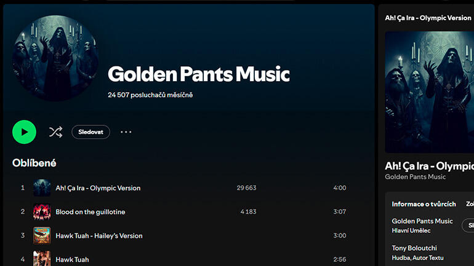Screen dimensions: 474x266
Task: Open Blood on the guillotine cover thumbnail
Action: coord(42,212)
